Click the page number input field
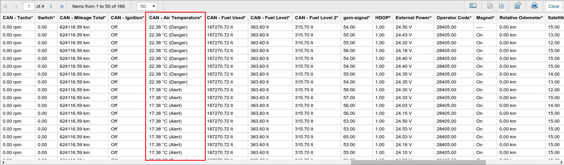The height and width of the screenshot is (165, 564). (x=29, y=6)
